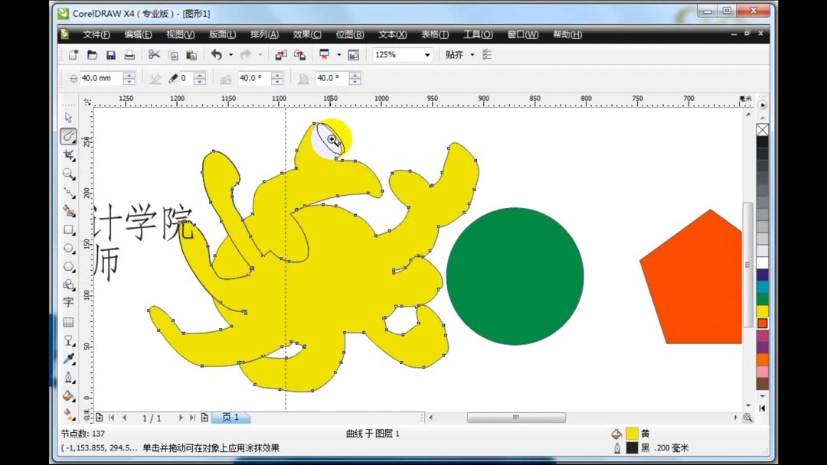The width and height of the screenshot is (827, 465).
Task: Activate the Smudge brush tool
Action: coord(68,136)
